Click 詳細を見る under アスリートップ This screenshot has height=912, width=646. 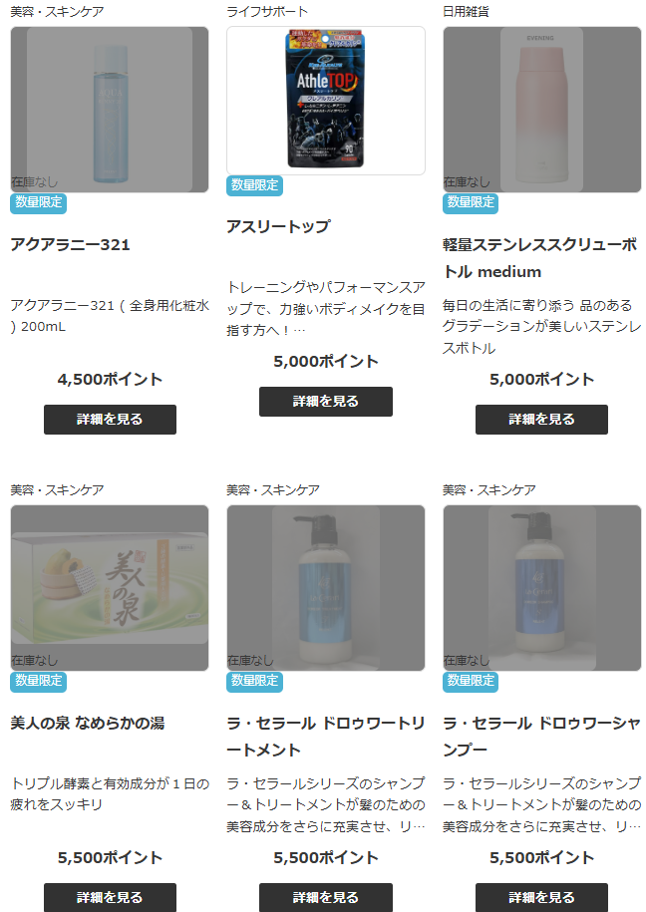326,402
